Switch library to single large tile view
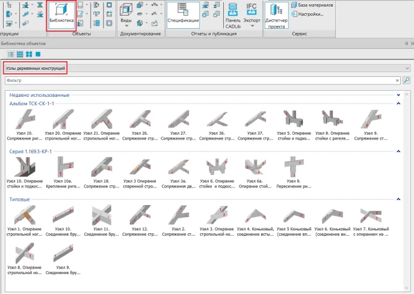 [38, 54]
